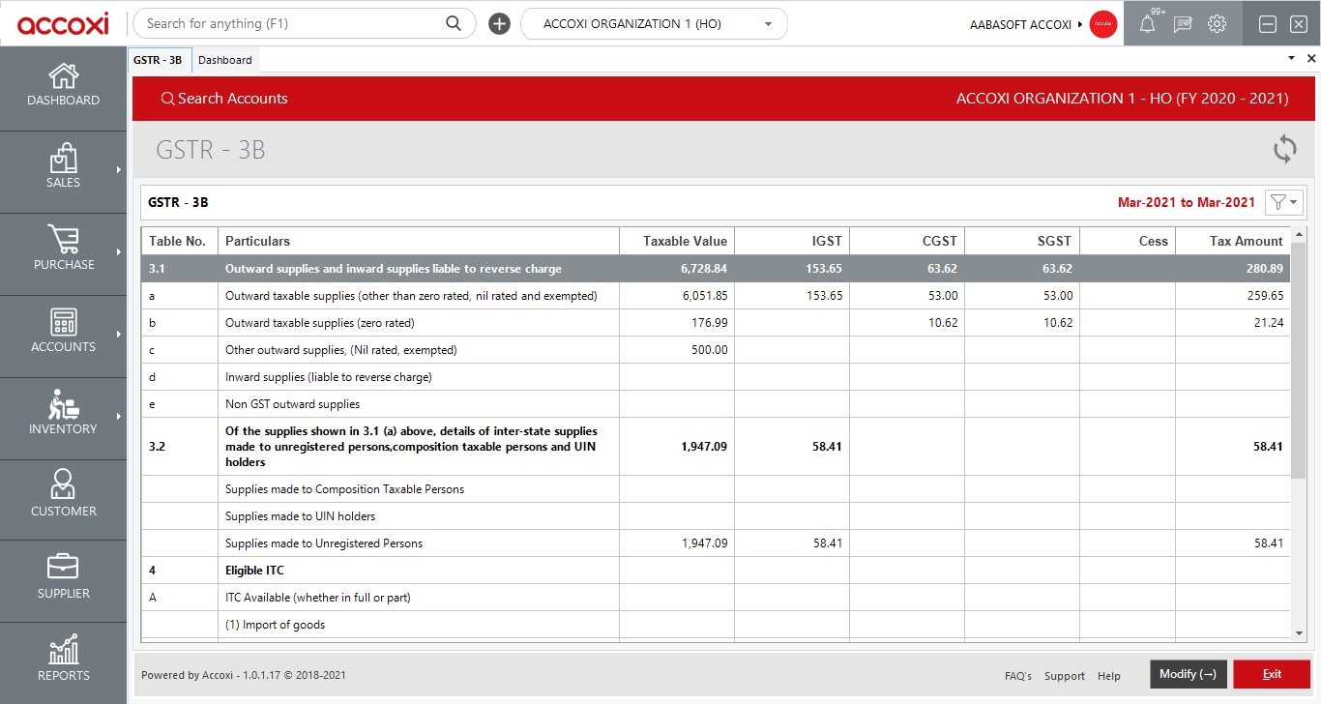
Task: Click the IGST column header
Action: point(792,241)
